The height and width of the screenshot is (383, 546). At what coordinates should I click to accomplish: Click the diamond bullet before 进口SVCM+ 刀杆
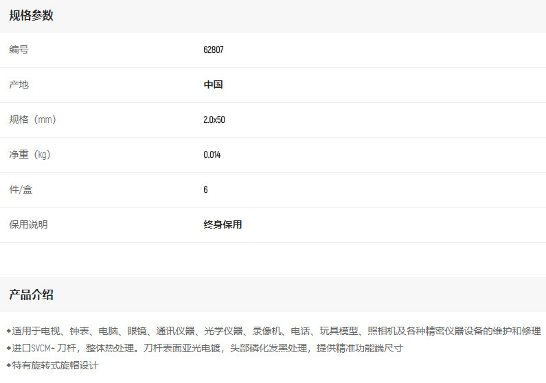(9, 348)
